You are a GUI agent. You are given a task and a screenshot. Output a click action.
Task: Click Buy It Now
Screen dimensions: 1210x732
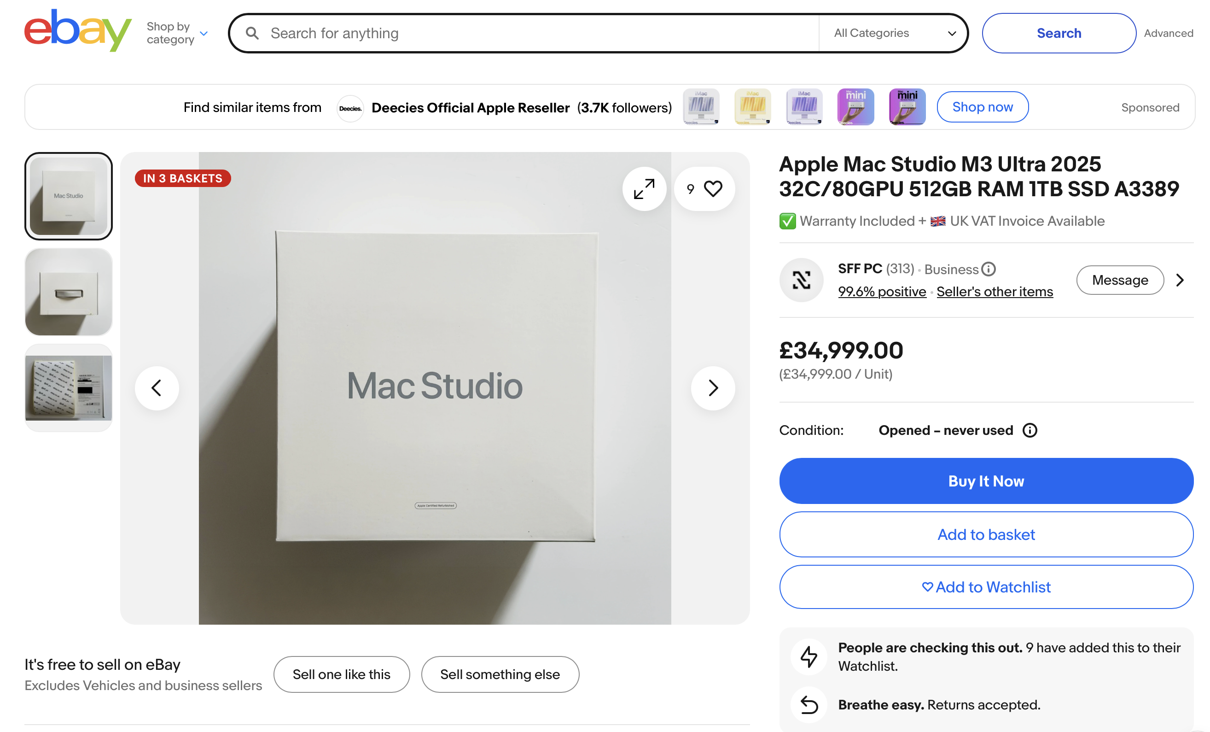click(986, 481)
